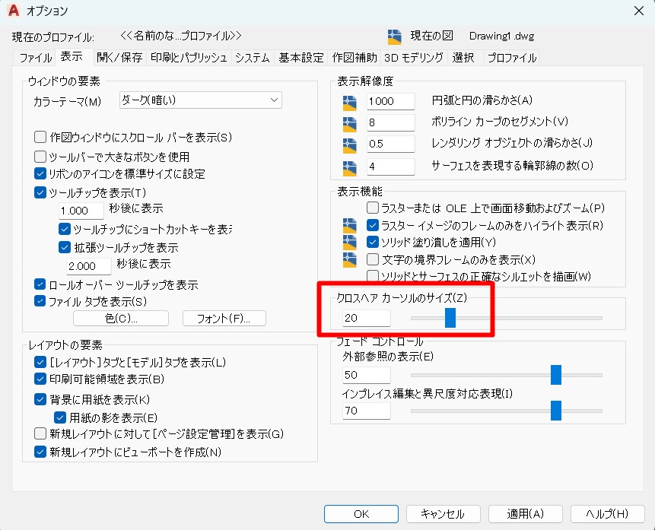
Task: Click the drawing icon beside 文字の境界フレームのみを表示
Action: click(x=349, y=260)
